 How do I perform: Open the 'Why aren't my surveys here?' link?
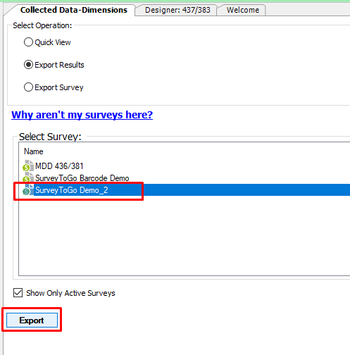(82, 115)
